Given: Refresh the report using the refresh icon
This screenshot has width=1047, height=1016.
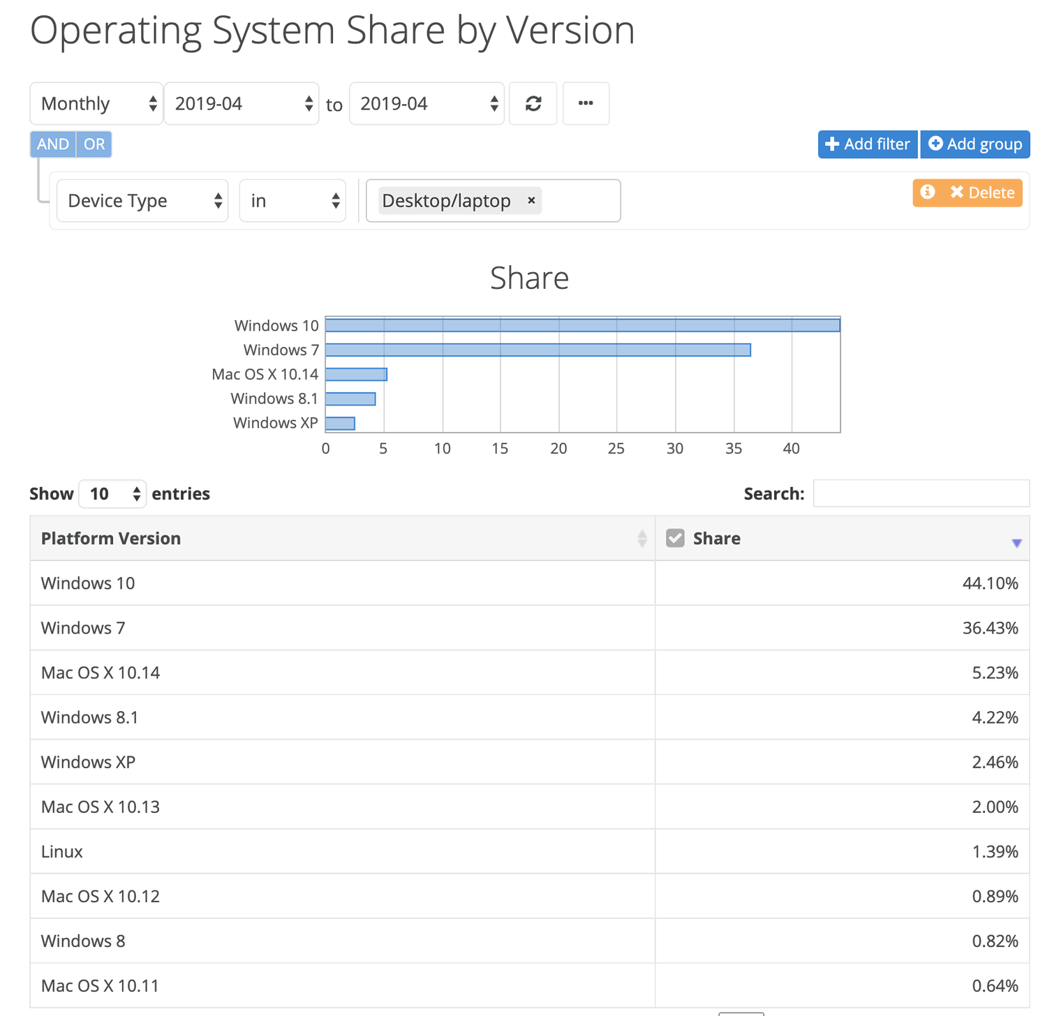Looking at the screenshot, I should 533,103.
